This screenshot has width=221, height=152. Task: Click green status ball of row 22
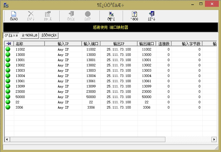(8, 102)
